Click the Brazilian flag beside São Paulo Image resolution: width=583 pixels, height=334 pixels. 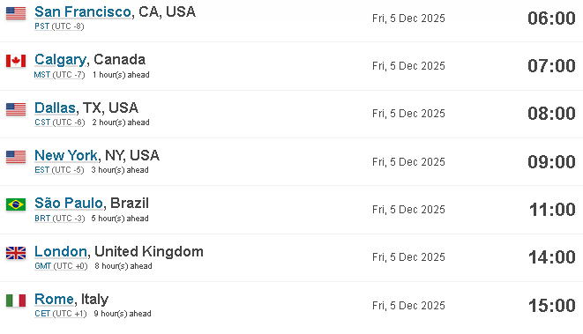[x=16, y=204]
